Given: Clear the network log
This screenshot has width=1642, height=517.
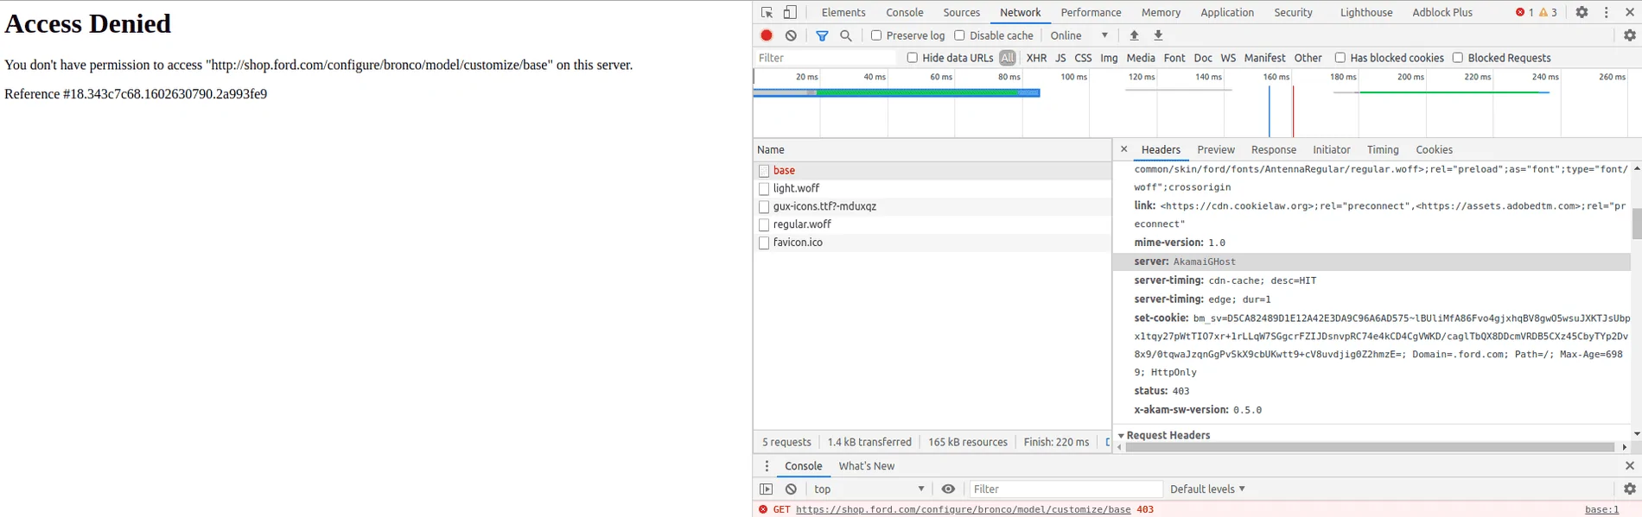Looking at the screenshot, I should (791, 35).
